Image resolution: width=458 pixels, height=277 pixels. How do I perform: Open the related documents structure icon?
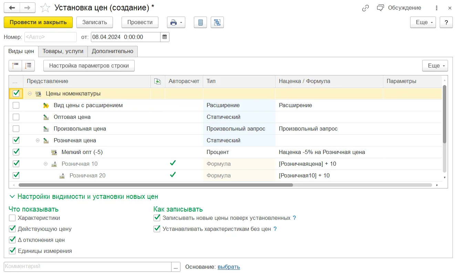pos(217,22)
